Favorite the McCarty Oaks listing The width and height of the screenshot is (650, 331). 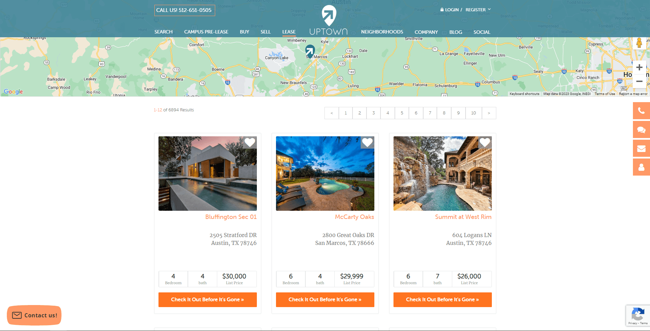[x=368, y=142]
